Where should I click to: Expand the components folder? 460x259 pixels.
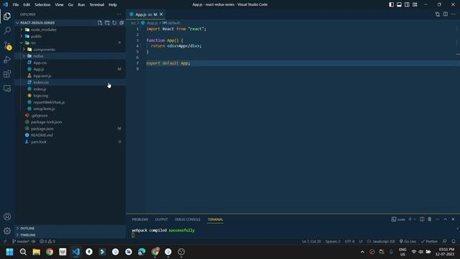(x=24, y=50)
